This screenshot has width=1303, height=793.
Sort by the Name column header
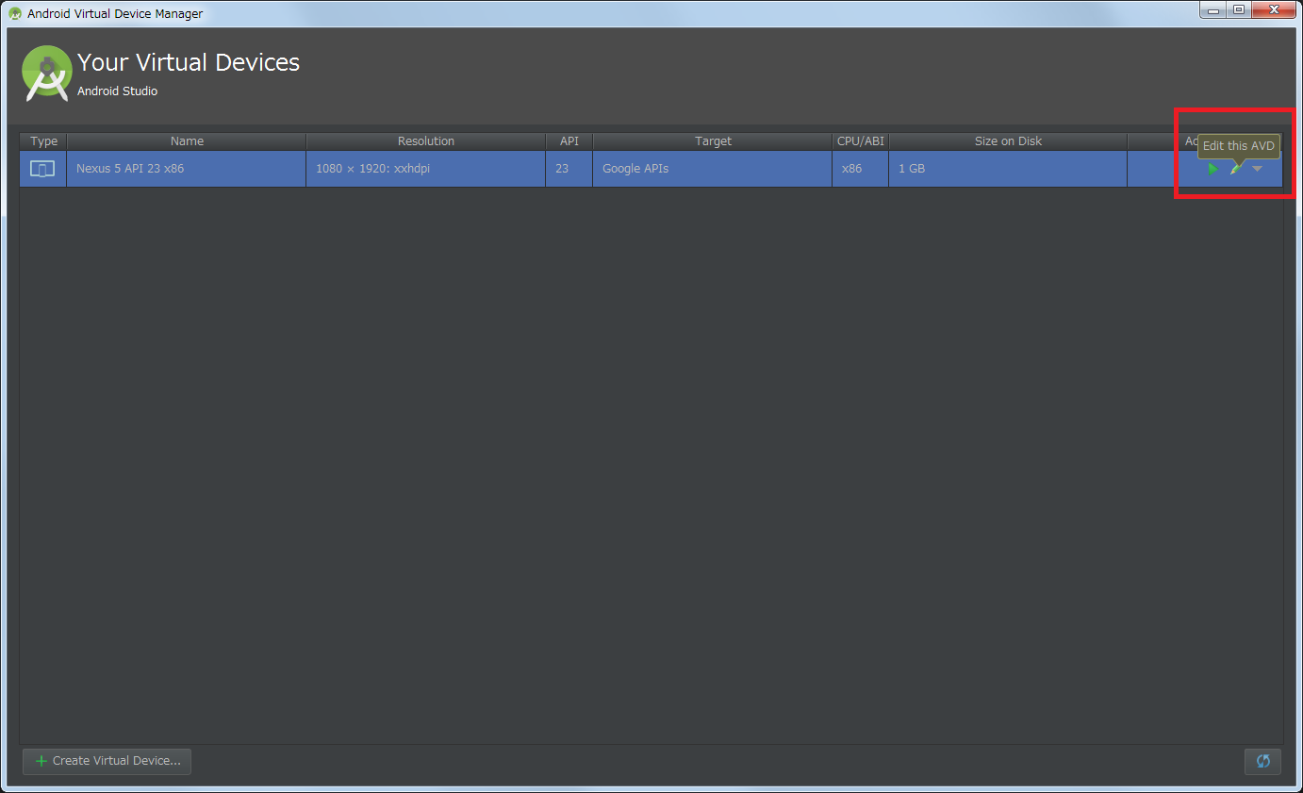pyautogui.click(x=187, y=141)
